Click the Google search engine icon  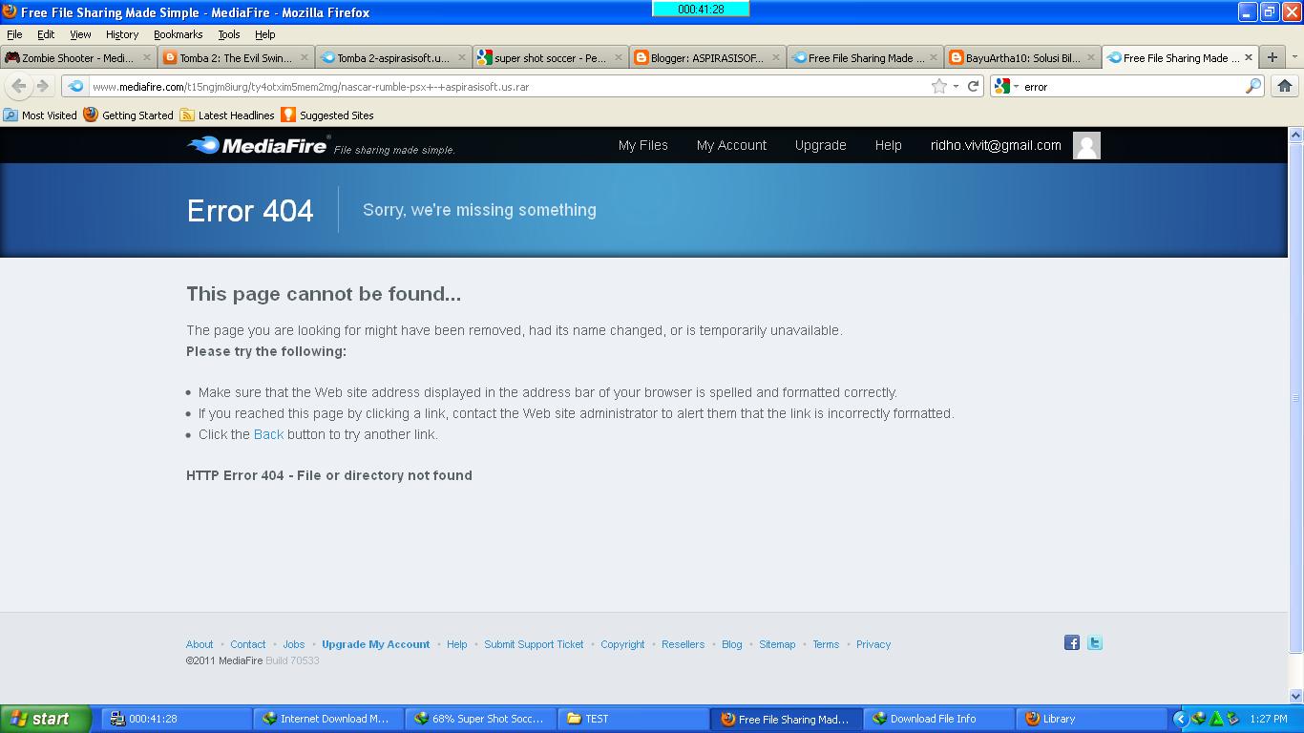tap(1001, 86)
